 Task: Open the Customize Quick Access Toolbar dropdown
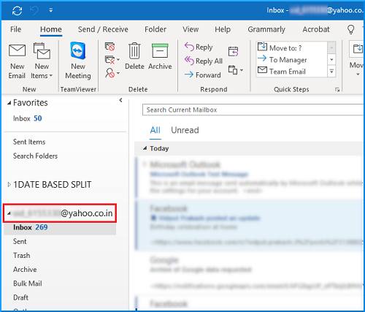click(x=50, y=10)
